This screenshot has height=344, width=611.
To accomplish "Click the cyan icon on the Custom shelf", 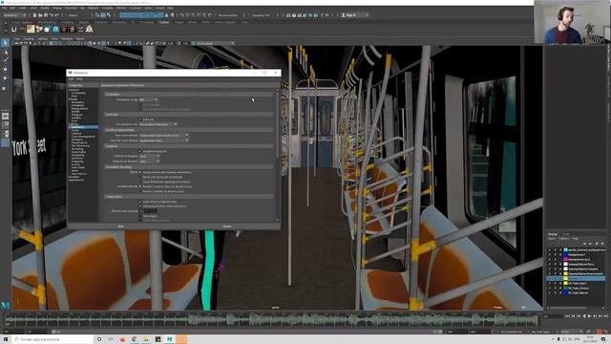I will 55,29.
